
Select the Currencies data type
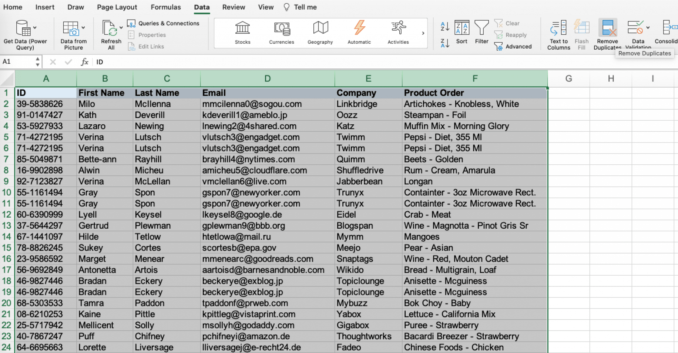tap(281, 33)
